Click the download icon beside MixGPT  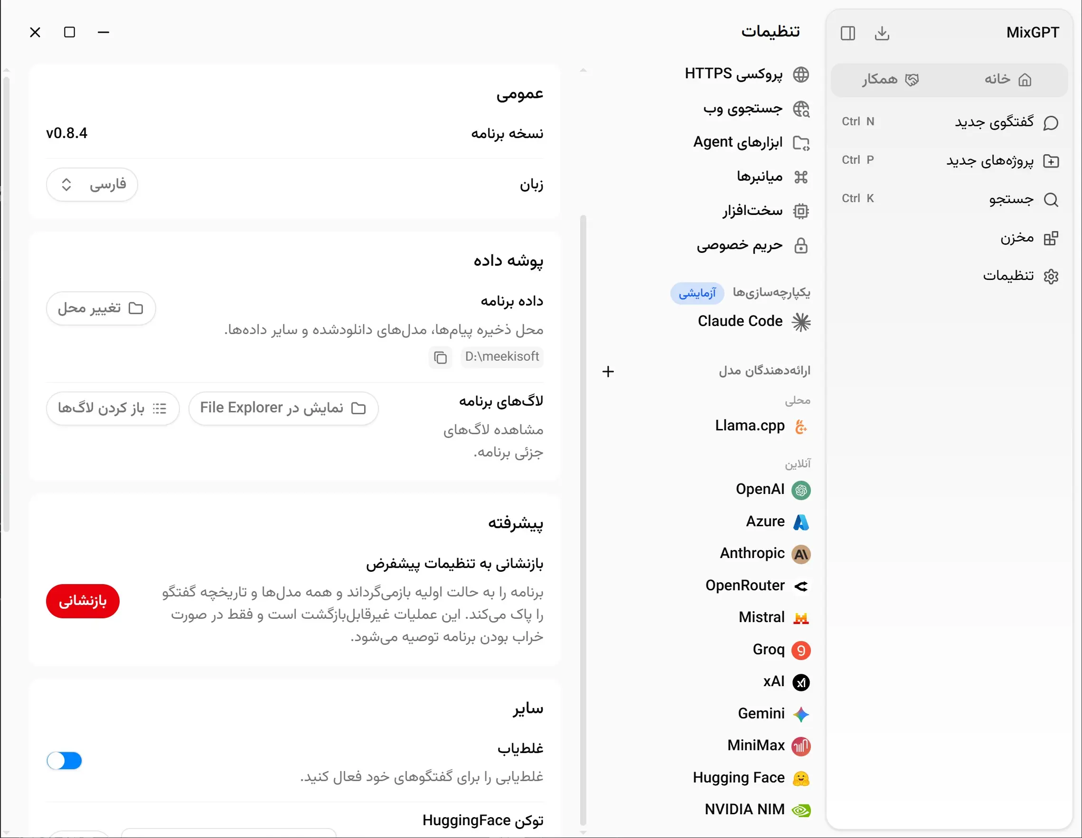(882, 33)
